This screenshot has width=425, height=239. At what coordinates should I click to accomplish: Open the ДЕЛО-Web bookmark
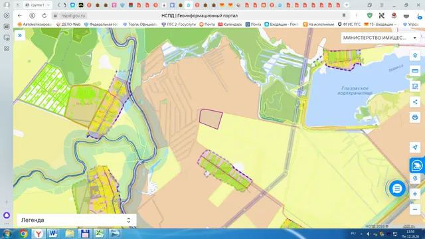(x=68, y=25)
